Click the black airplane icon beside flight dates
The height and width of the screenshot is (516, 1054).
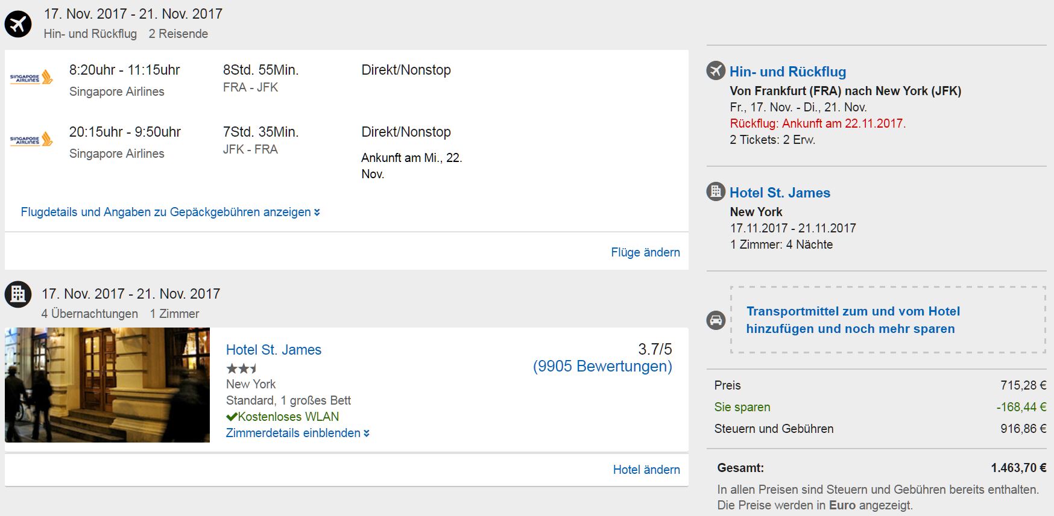point(18,24)
